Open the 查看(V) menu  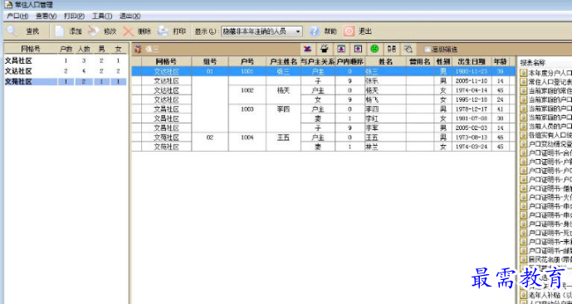46,16
